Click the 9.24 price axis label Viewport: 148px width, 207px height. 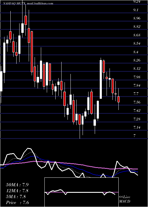click(137, 1)
